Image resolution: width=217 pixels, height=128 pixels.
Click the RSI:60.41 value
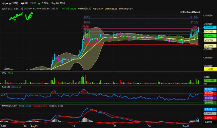pos(16,87)
